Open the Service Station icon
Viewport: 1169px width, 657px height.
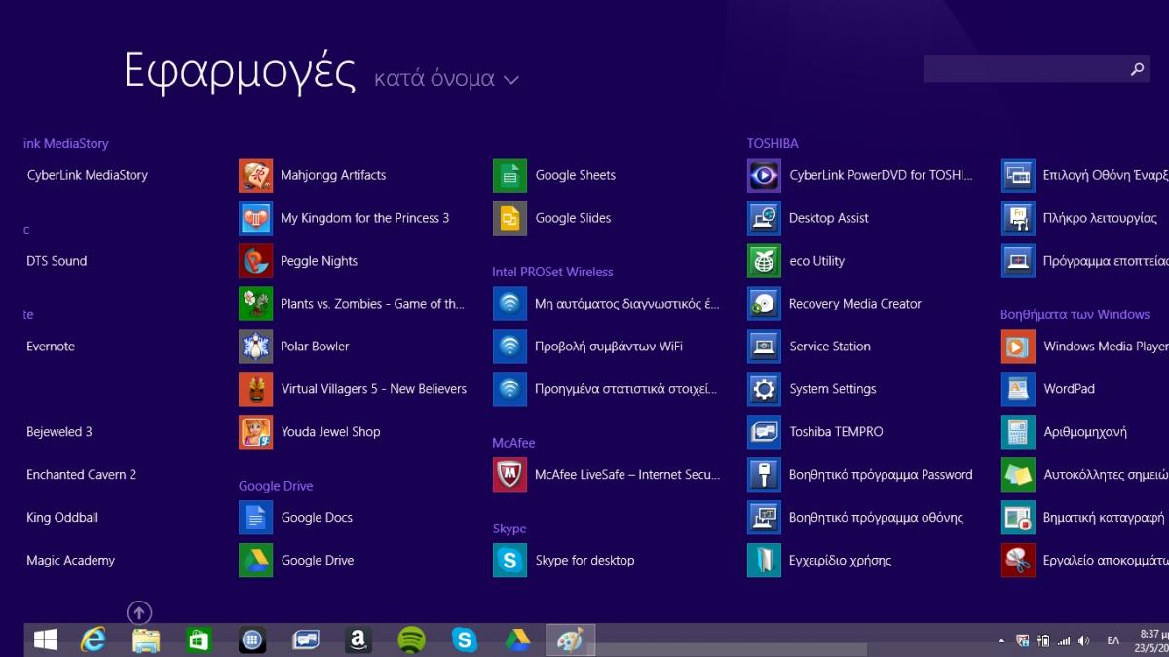click(764, 347)
